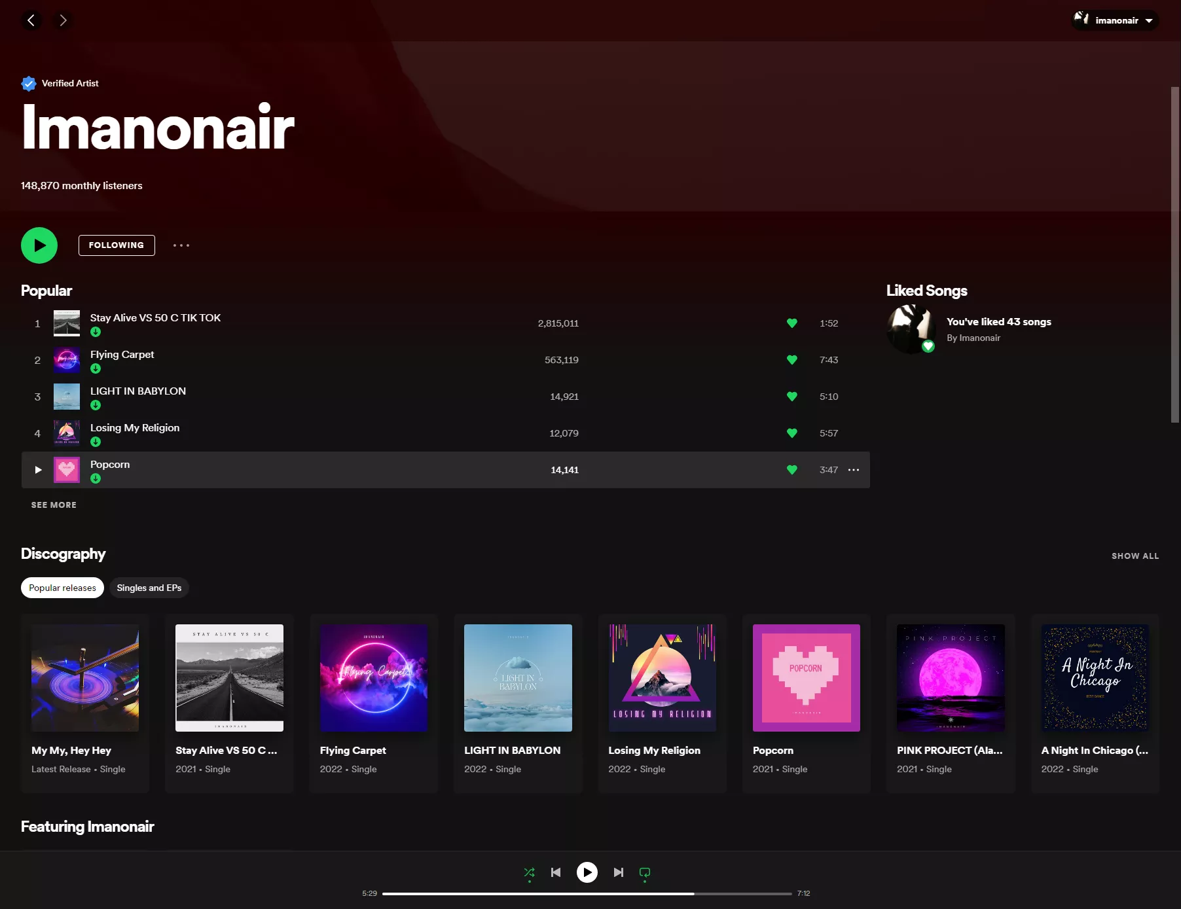Screen dimensions: 1181x909
Task: Click the Losing My Religion downloaded indicator
Action: point(96,442)
